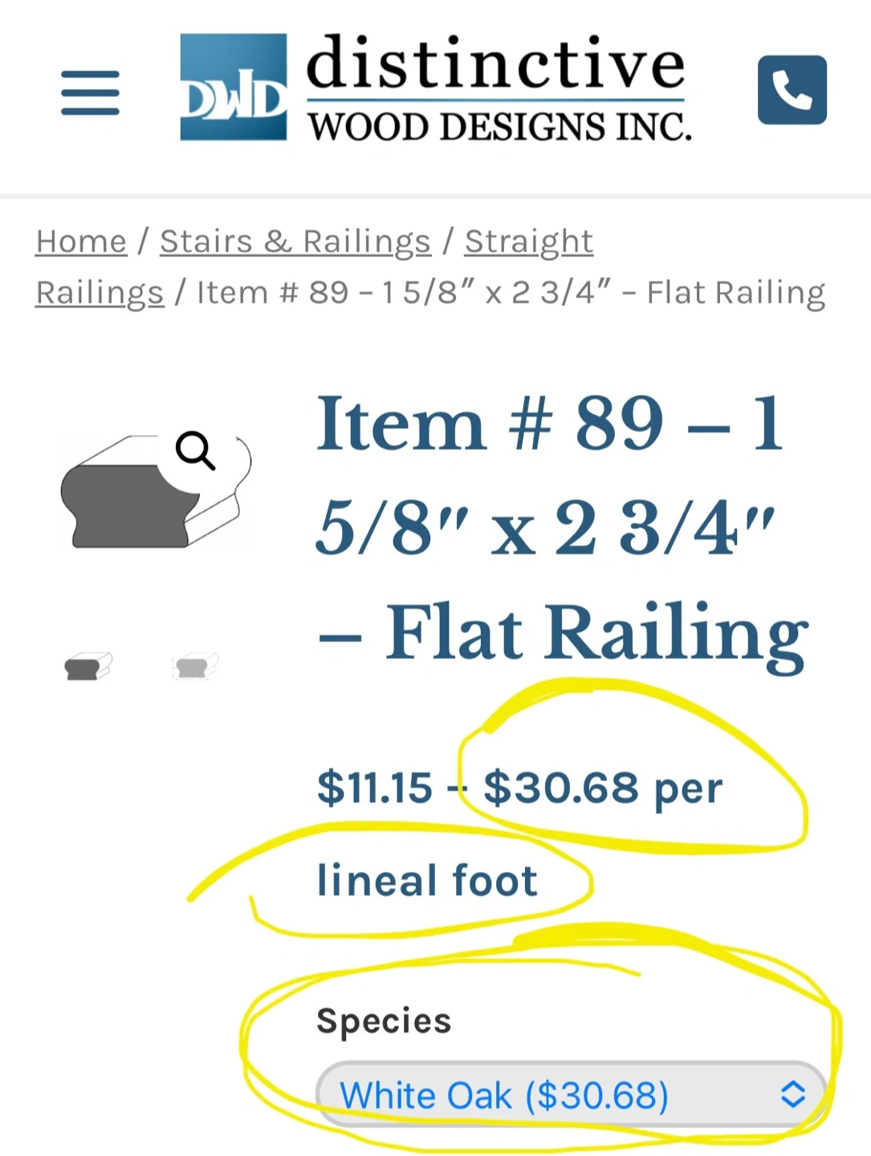871x1156 pixels.
Task: Select the dark gray railing thumbnail
Action: [x=87, y=666]
